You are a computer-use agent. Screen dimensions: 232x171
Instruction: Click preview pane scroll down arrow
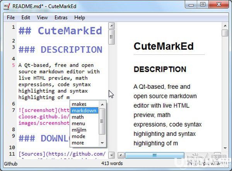tap(225, 148)
